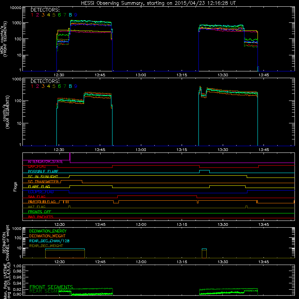
Task: Select the REAR_DEC_CHAN/128 legend entry
Action: (x=49, y=241)
